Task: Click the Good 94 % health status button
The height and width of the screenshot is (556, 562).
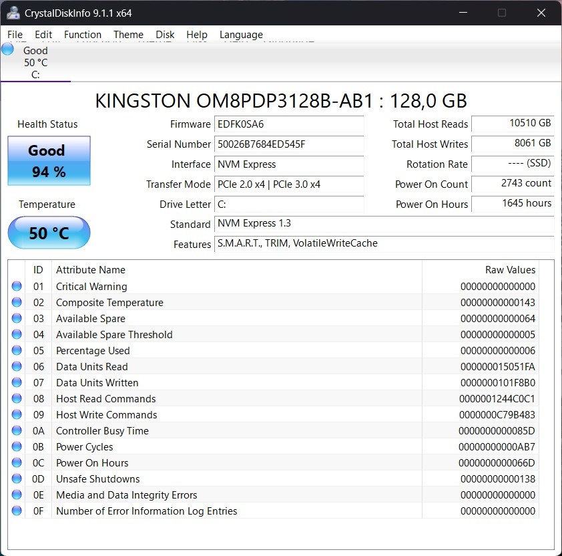Action: point(49,160)
